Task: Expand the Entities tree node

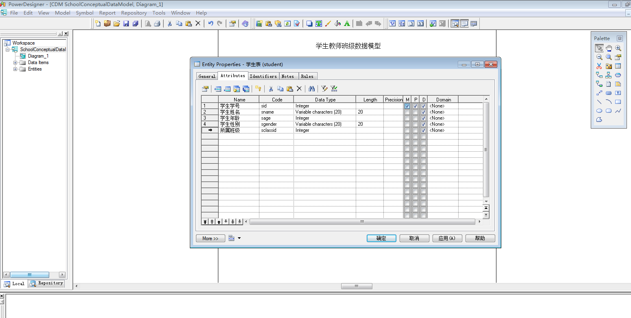Action: click(15, 69)
